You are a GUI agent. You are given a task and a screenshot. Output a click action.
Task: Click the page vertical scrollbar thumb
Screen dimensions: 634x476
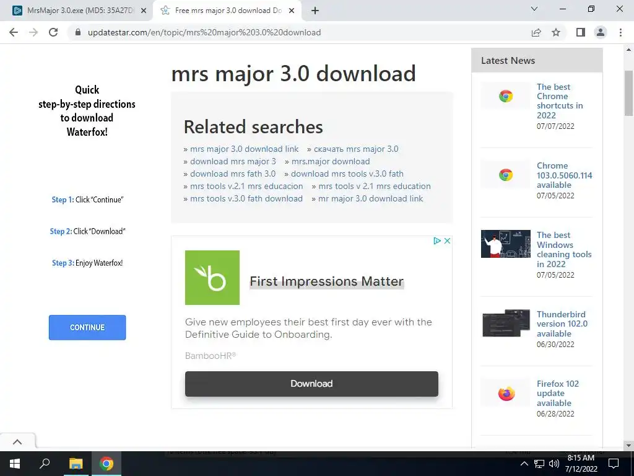tap(629, 93)
